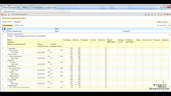Click the Мечник column header
This screenshot has height=96, width=171.
pos(76,40)
